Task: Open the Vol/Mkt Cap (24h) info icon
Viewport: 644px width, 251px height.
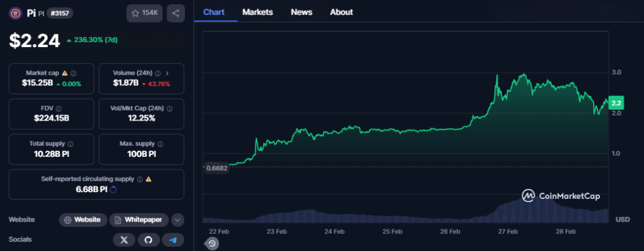Action: tap(170, 109)
